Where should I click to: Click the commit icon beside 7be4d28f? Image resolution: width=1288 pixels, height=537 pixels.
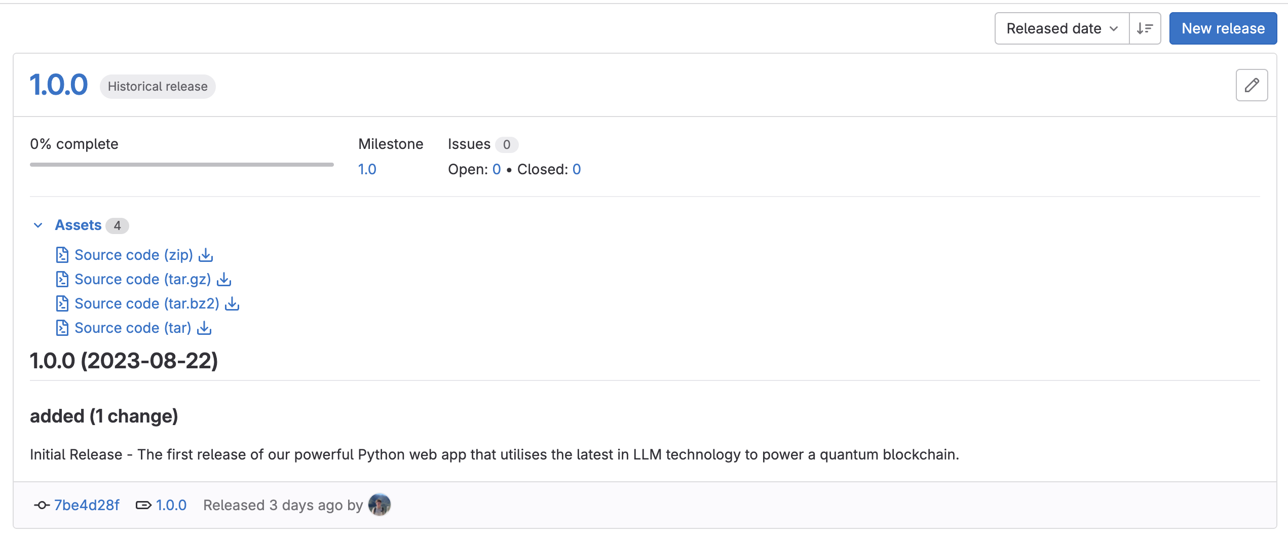(41, 505)
